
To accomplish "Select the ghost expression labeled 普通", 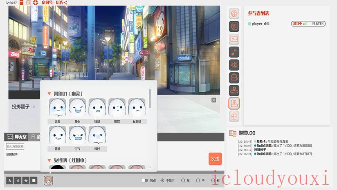I will 57,136.
